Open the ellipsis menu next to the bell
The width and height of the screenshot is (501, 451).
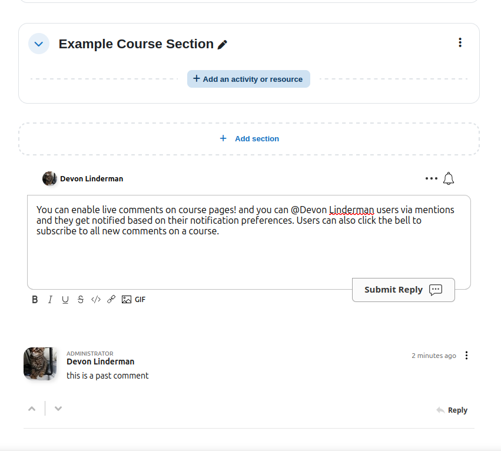(431, 178)
